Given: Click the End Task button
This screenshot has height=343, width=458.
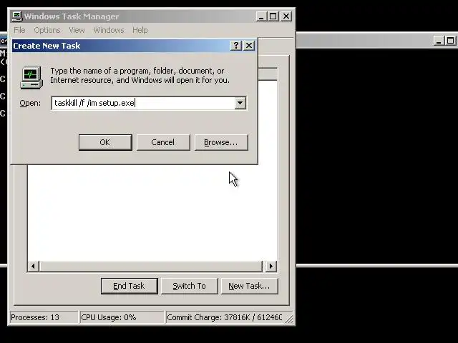Looking at the screenshot, I should (129, 286).
